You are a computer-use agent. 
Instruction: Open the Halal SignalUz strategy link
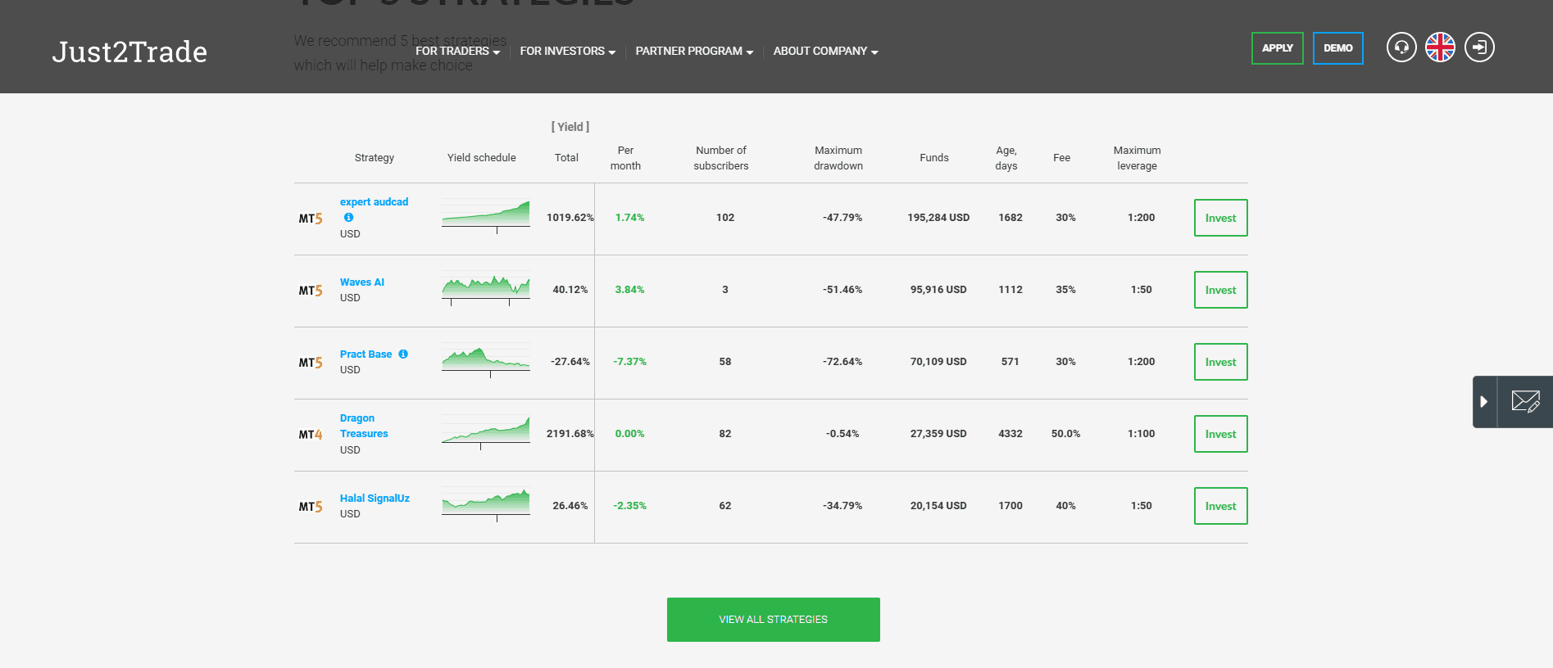(x=375, y=499)
